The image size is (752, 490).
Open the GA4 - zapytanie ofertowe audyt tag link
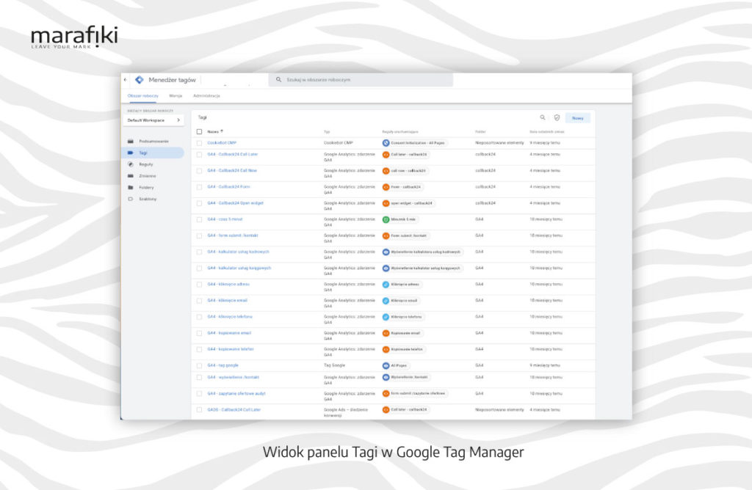coord(236,393)
